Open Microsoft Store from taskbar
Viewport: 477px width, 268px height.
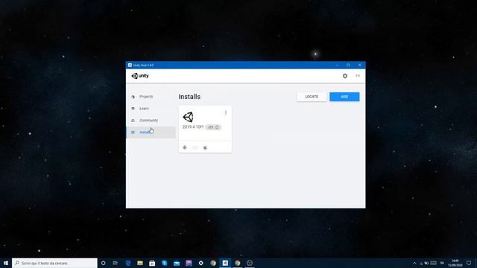point(152,263)
